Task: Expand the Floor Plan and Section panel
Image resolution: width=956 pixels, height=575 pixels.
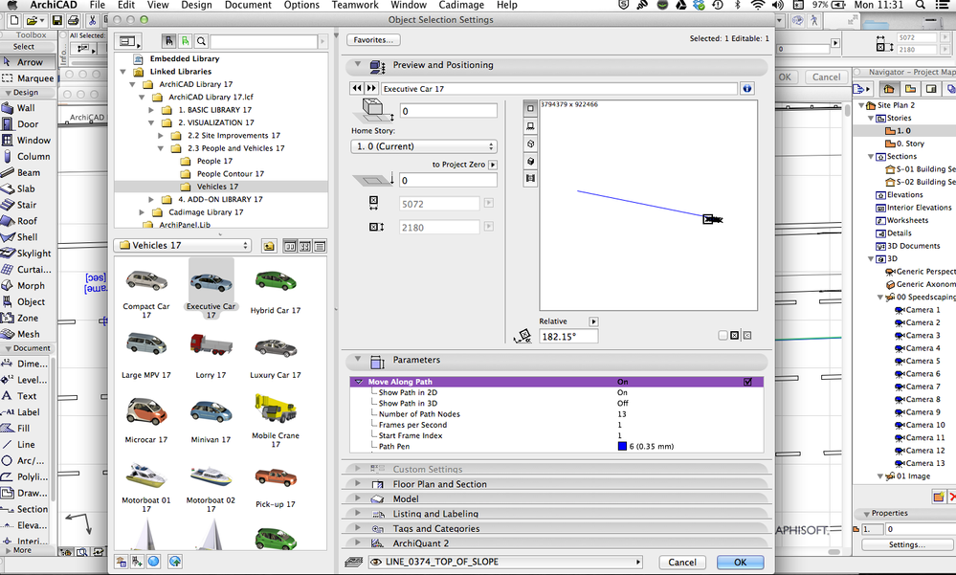Action: click(x=439, y=484)
